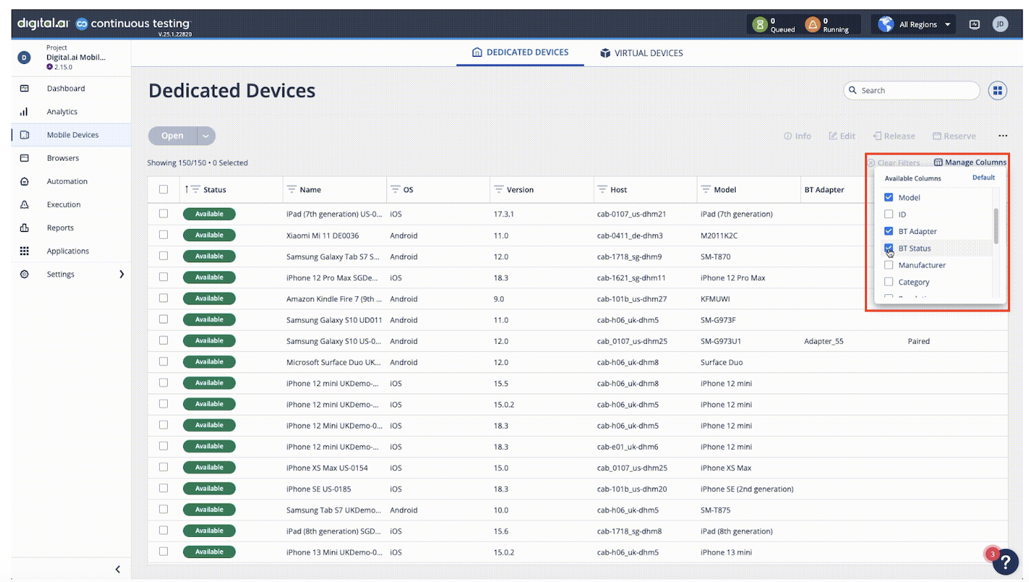Click into the Search field
This screenshot has height=582, width=1029.
point(911,90)
